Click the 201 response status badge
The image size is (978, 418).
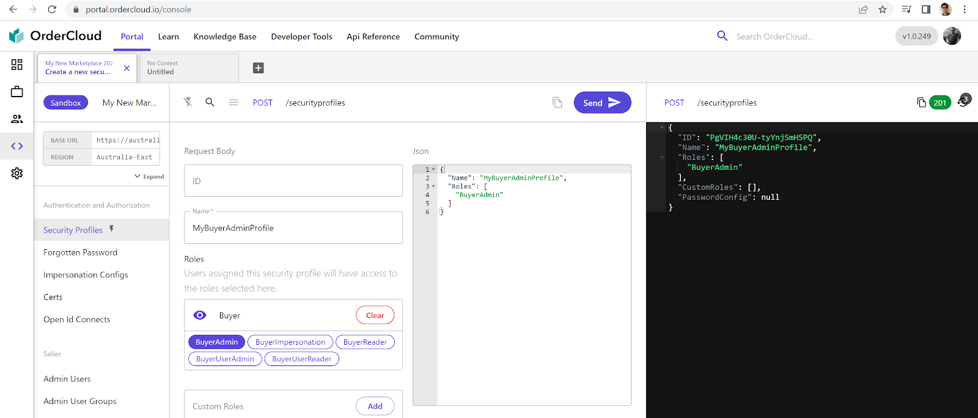click(x=940, y=103)
